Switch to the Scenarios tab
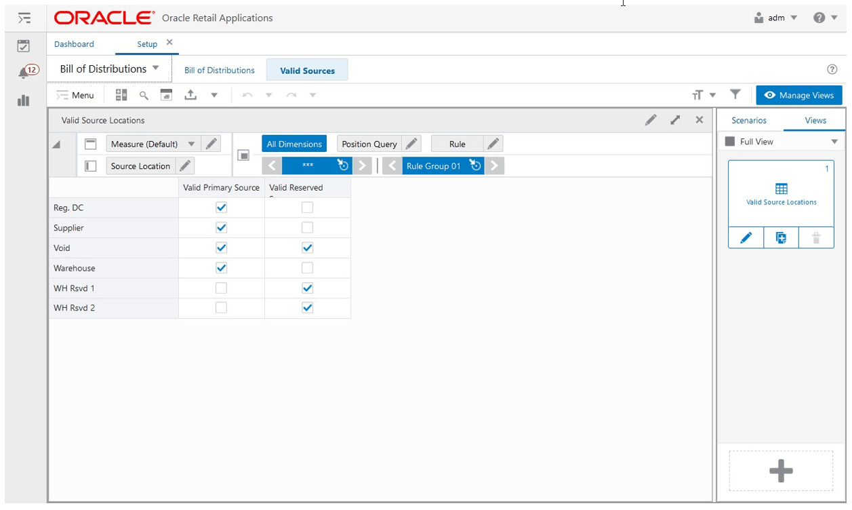852x510 pixels. (x=749, y=120)
